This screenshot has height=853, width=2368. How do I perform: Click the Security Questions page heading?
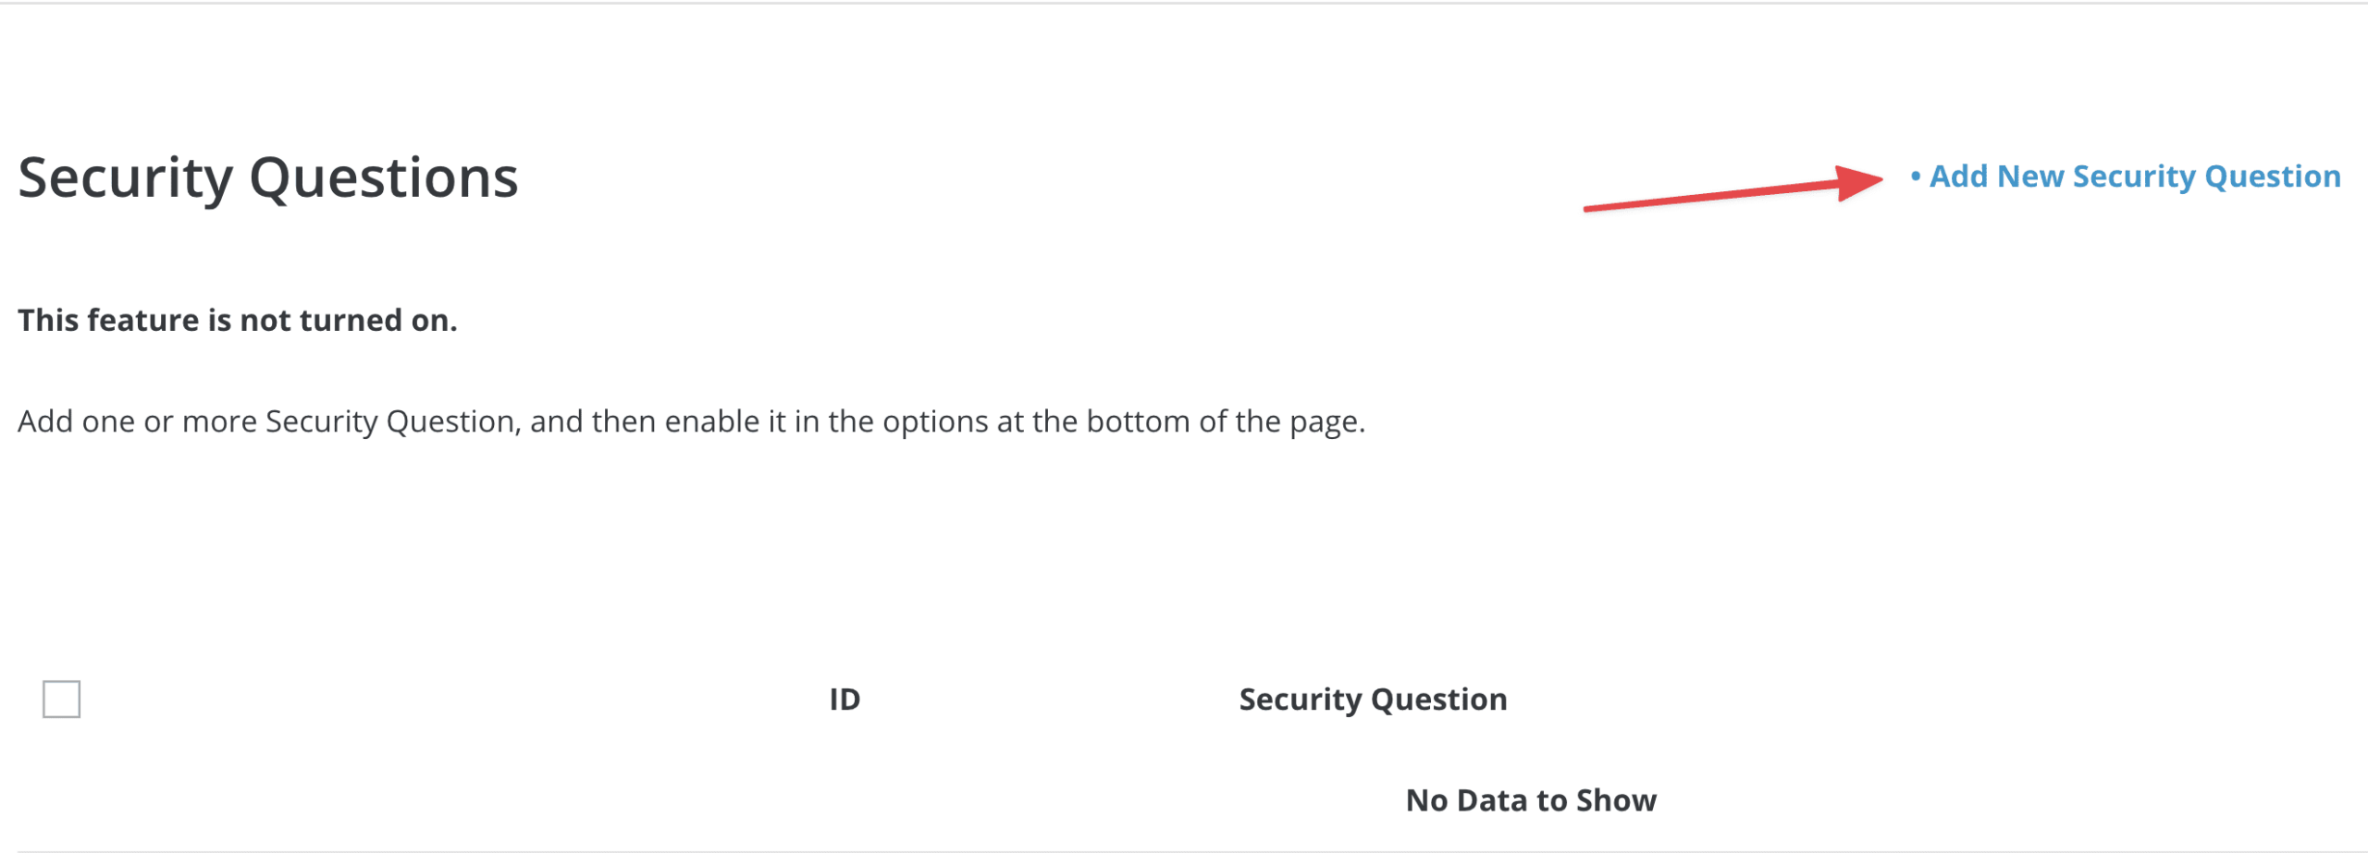[267, 177]
